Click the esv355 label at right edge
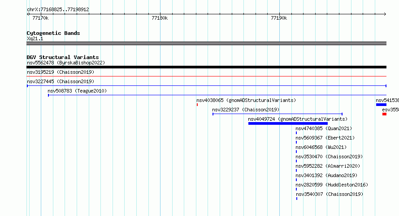The image size is (399, 216). (390, 110)
